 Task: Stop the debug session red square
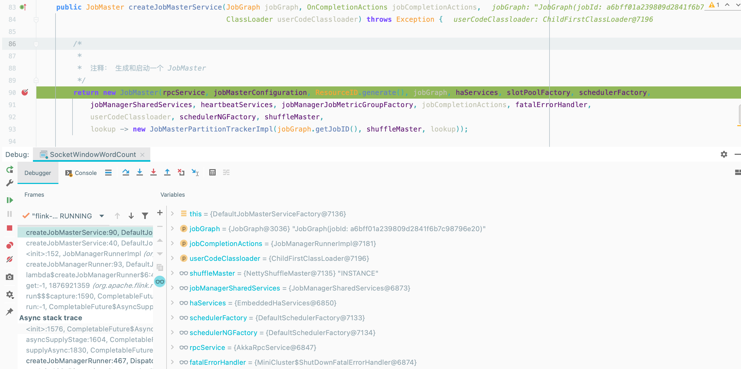point(10,228)
